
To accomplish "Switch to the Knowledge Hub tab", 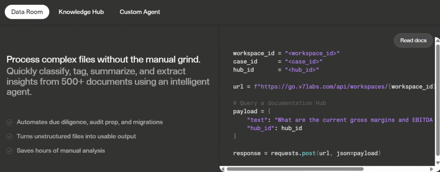I will pyautogui.click(x=81, y=12).
